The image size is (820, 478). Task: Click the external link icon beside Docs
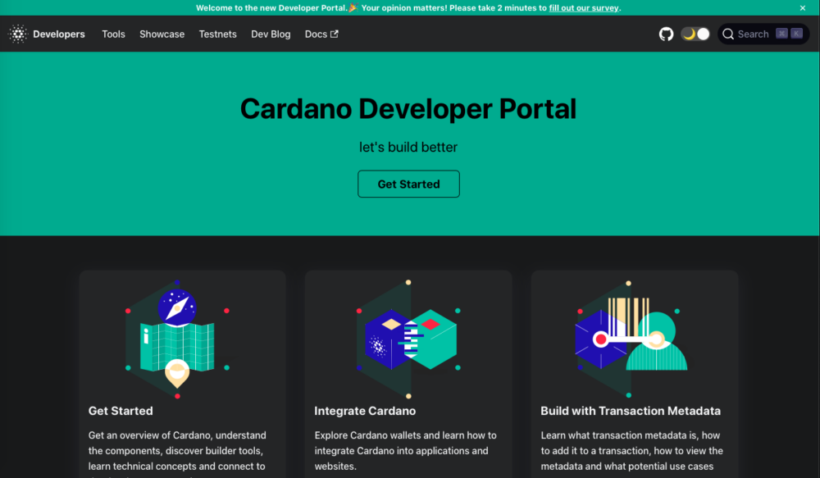click(x=333, y=34)
